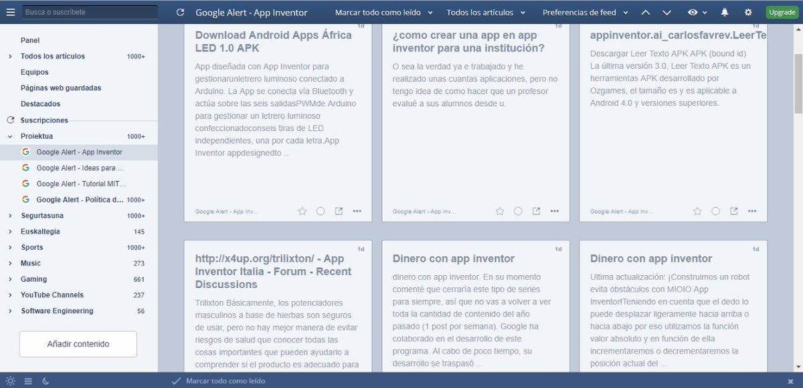
Task: Click Añadir contenido button
Action: pyautogui.click(x=78, y=344)
